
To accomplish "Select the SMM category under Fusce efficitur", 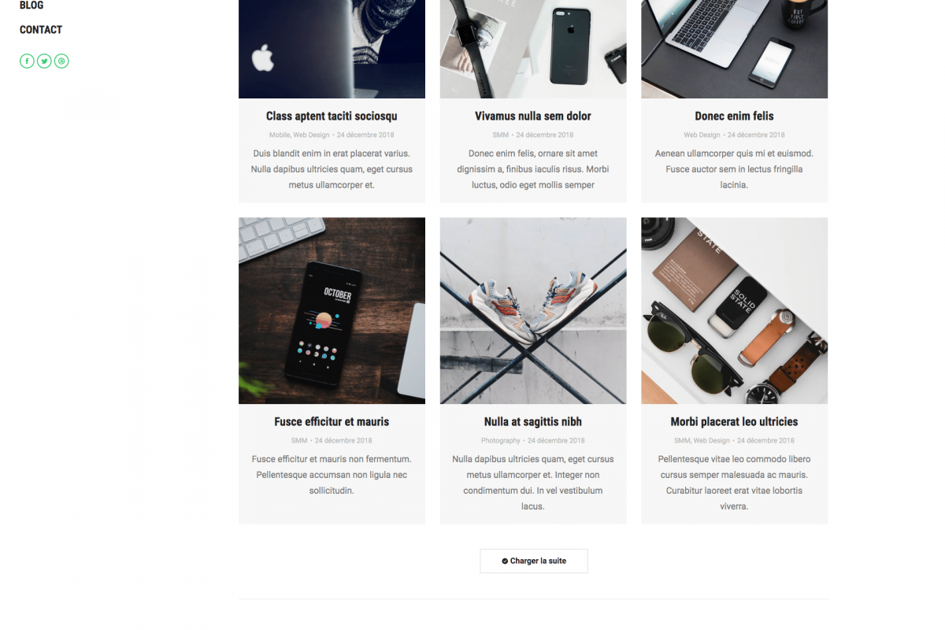I will tap(299, 441).
